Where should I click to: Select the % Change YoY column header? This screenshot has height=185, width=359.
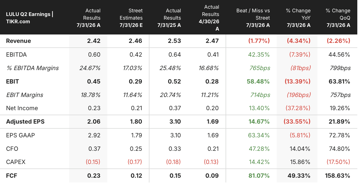coord(298,18)
